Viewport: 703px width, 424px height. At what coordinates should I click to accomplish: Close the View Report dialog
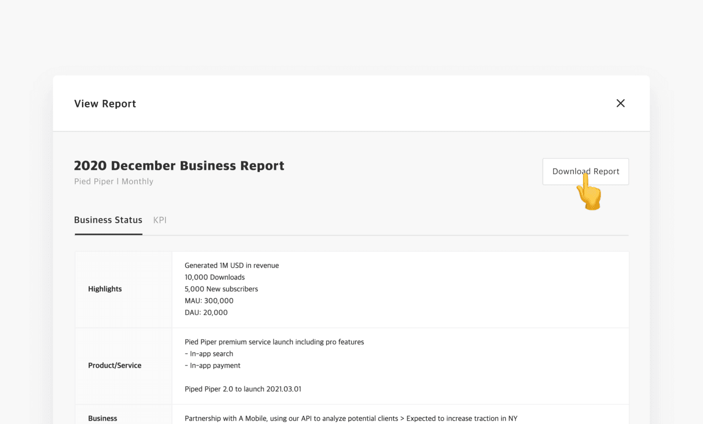coord(620,103)
